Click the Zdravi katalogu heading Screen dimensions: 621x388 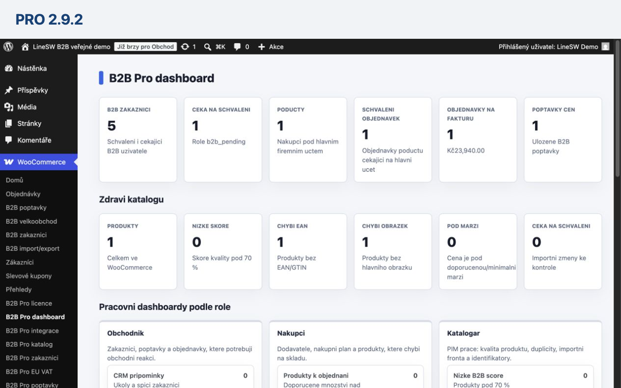131,200
